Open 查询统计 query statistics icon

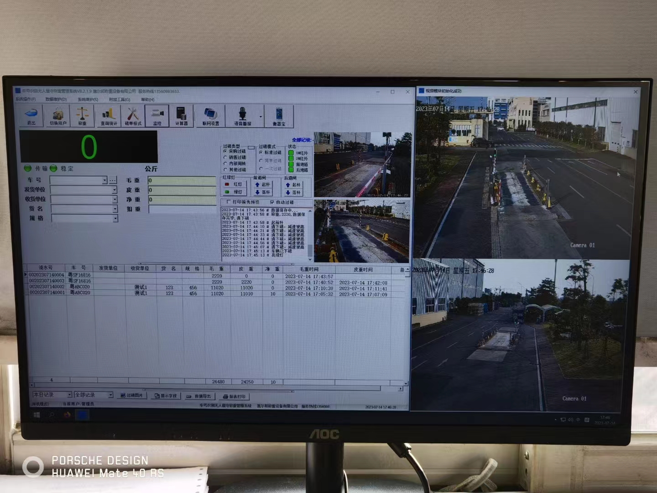(x=109, y=116)
